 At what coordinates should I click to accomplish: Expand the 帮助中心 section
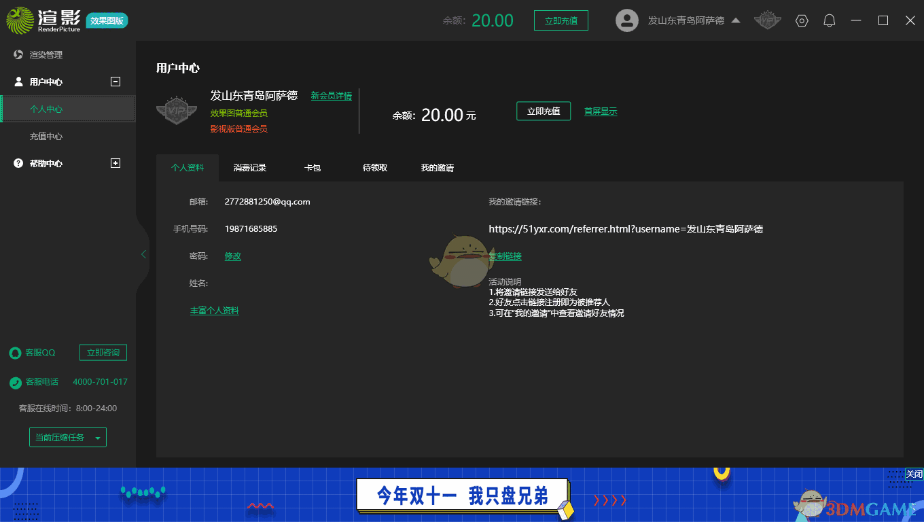[x=115, y=163]
